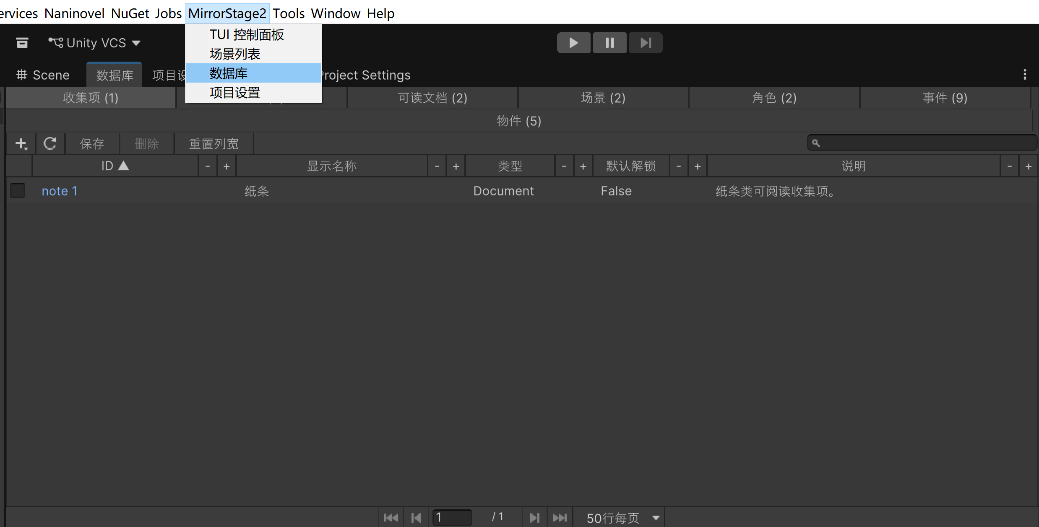1039x527 pixels.
Task: Shrink the 显示名称 column with its minus
Action: coord(437,166)
